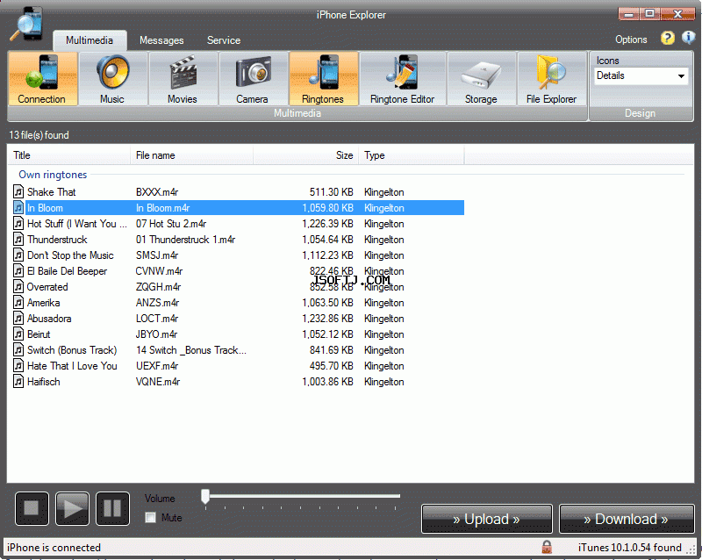This screenshot has height=560, width=702.
Task: Select the Hot Stuff (I Want You ... ringtone
Action: click(77, 224)
